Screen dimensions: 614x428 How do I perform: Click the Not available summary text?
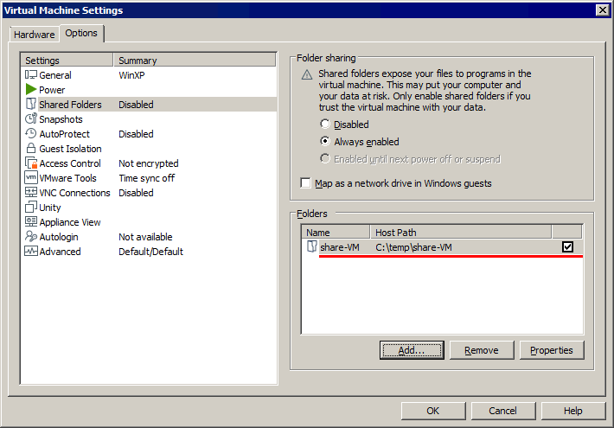145,237
